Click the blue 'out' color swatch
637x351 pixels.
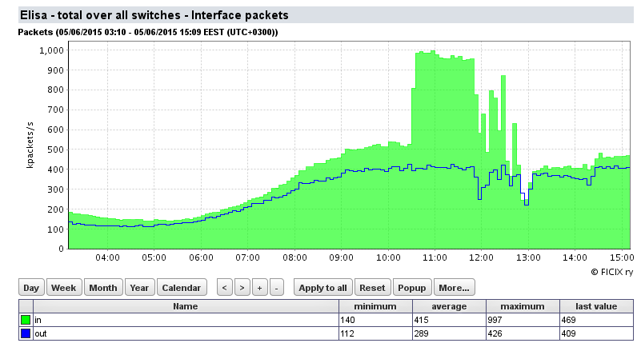[x=26, y=333]
